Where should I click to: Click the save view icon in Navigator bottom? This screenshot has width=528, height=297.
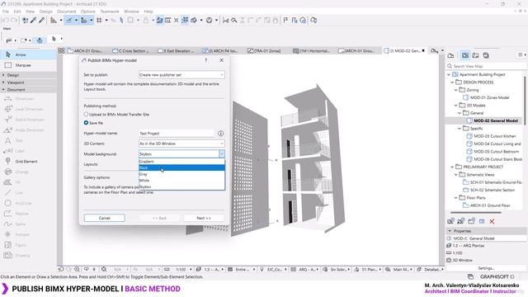pyautogui.click(x=451, y=221)
